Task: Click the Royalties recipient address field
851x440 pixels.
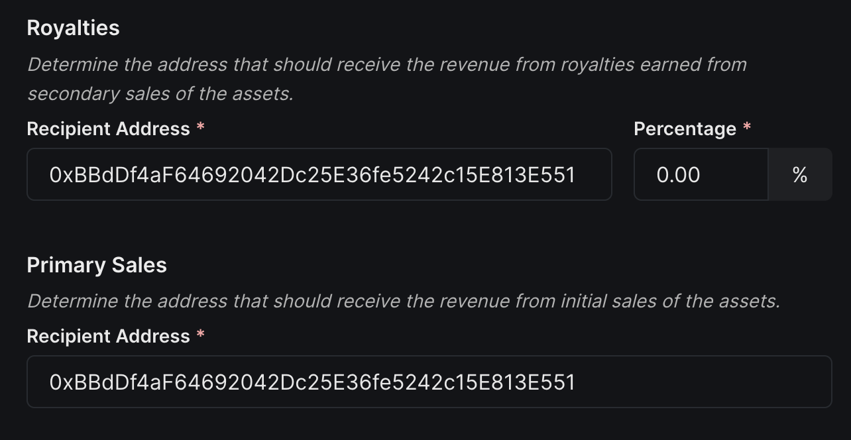Action: tap(319, 174)
